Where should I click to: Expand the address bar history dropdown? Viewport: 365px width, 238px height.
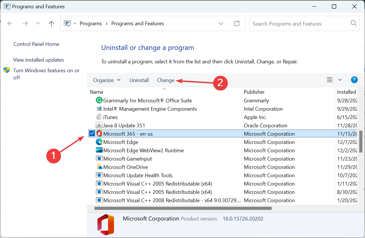[x=221, y=24]
